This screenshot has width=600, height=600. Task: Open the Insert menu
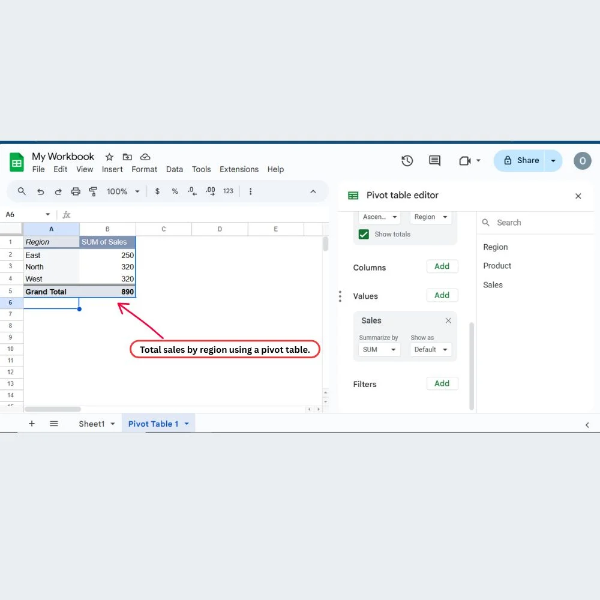tap(112, 169)
